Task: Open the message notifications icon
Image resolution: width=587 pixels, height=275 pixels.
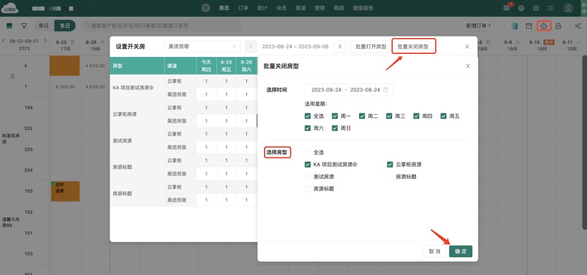Action: tap(506, 8)
